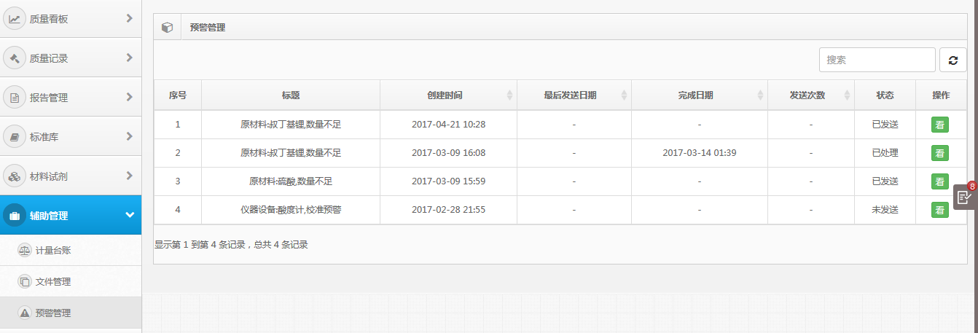Open 文件管理 submenu item
Image resolution: width=978 pixels, height=333 pixels.
[52, 282]
